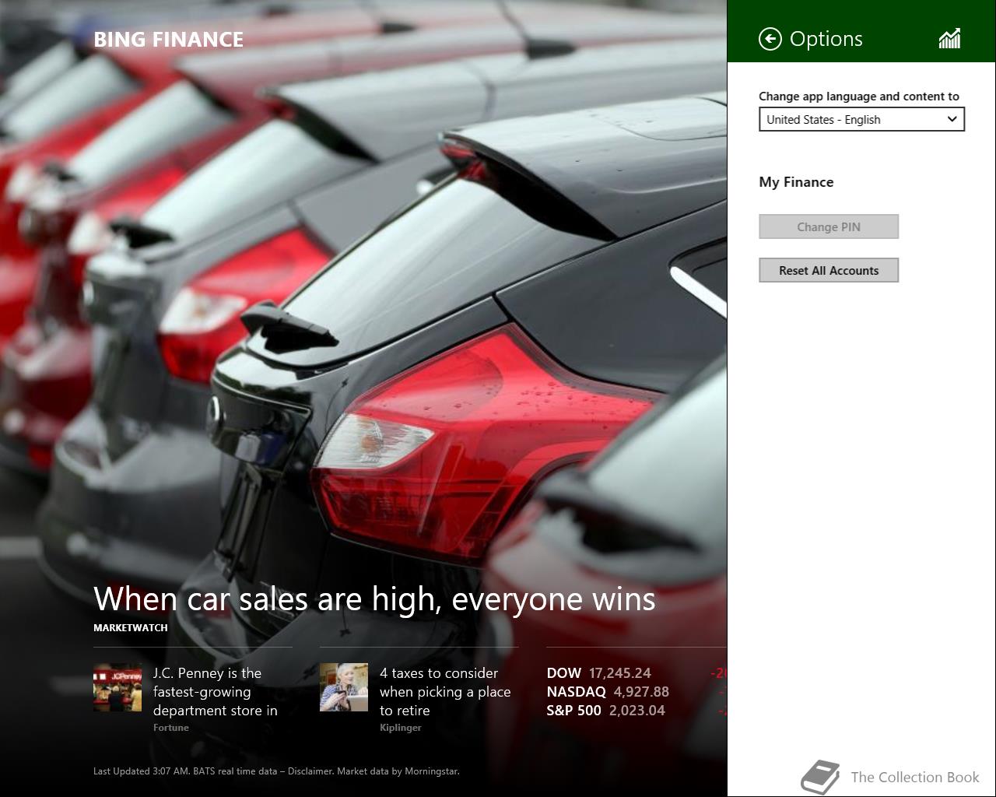Image resolution: width=996 pixels, height=797 pixels.
Task: Click the Options panel title
Action: point(826,39)
